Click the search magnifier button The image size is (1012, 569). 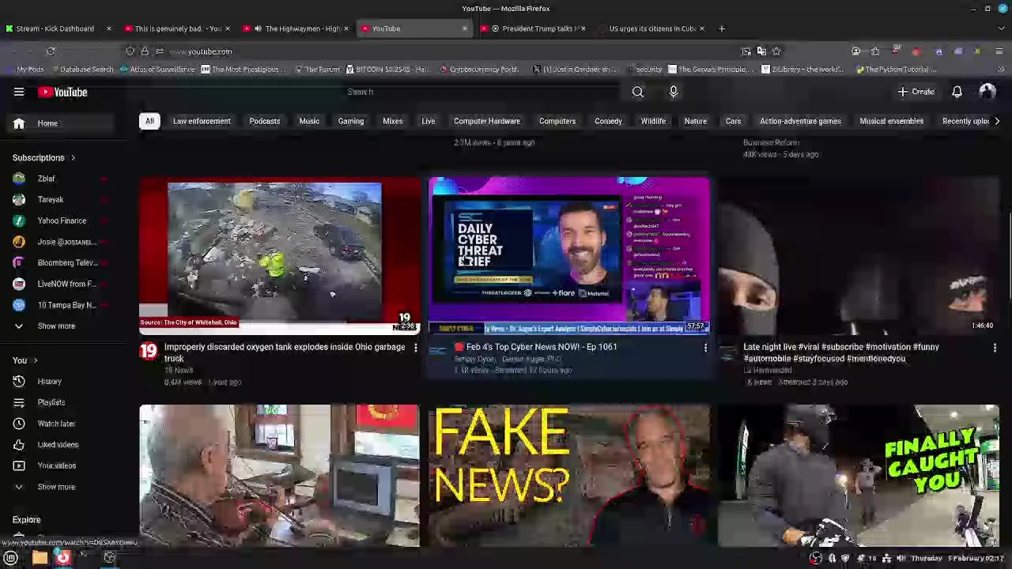pyautogui.click(x=638, y=92)
